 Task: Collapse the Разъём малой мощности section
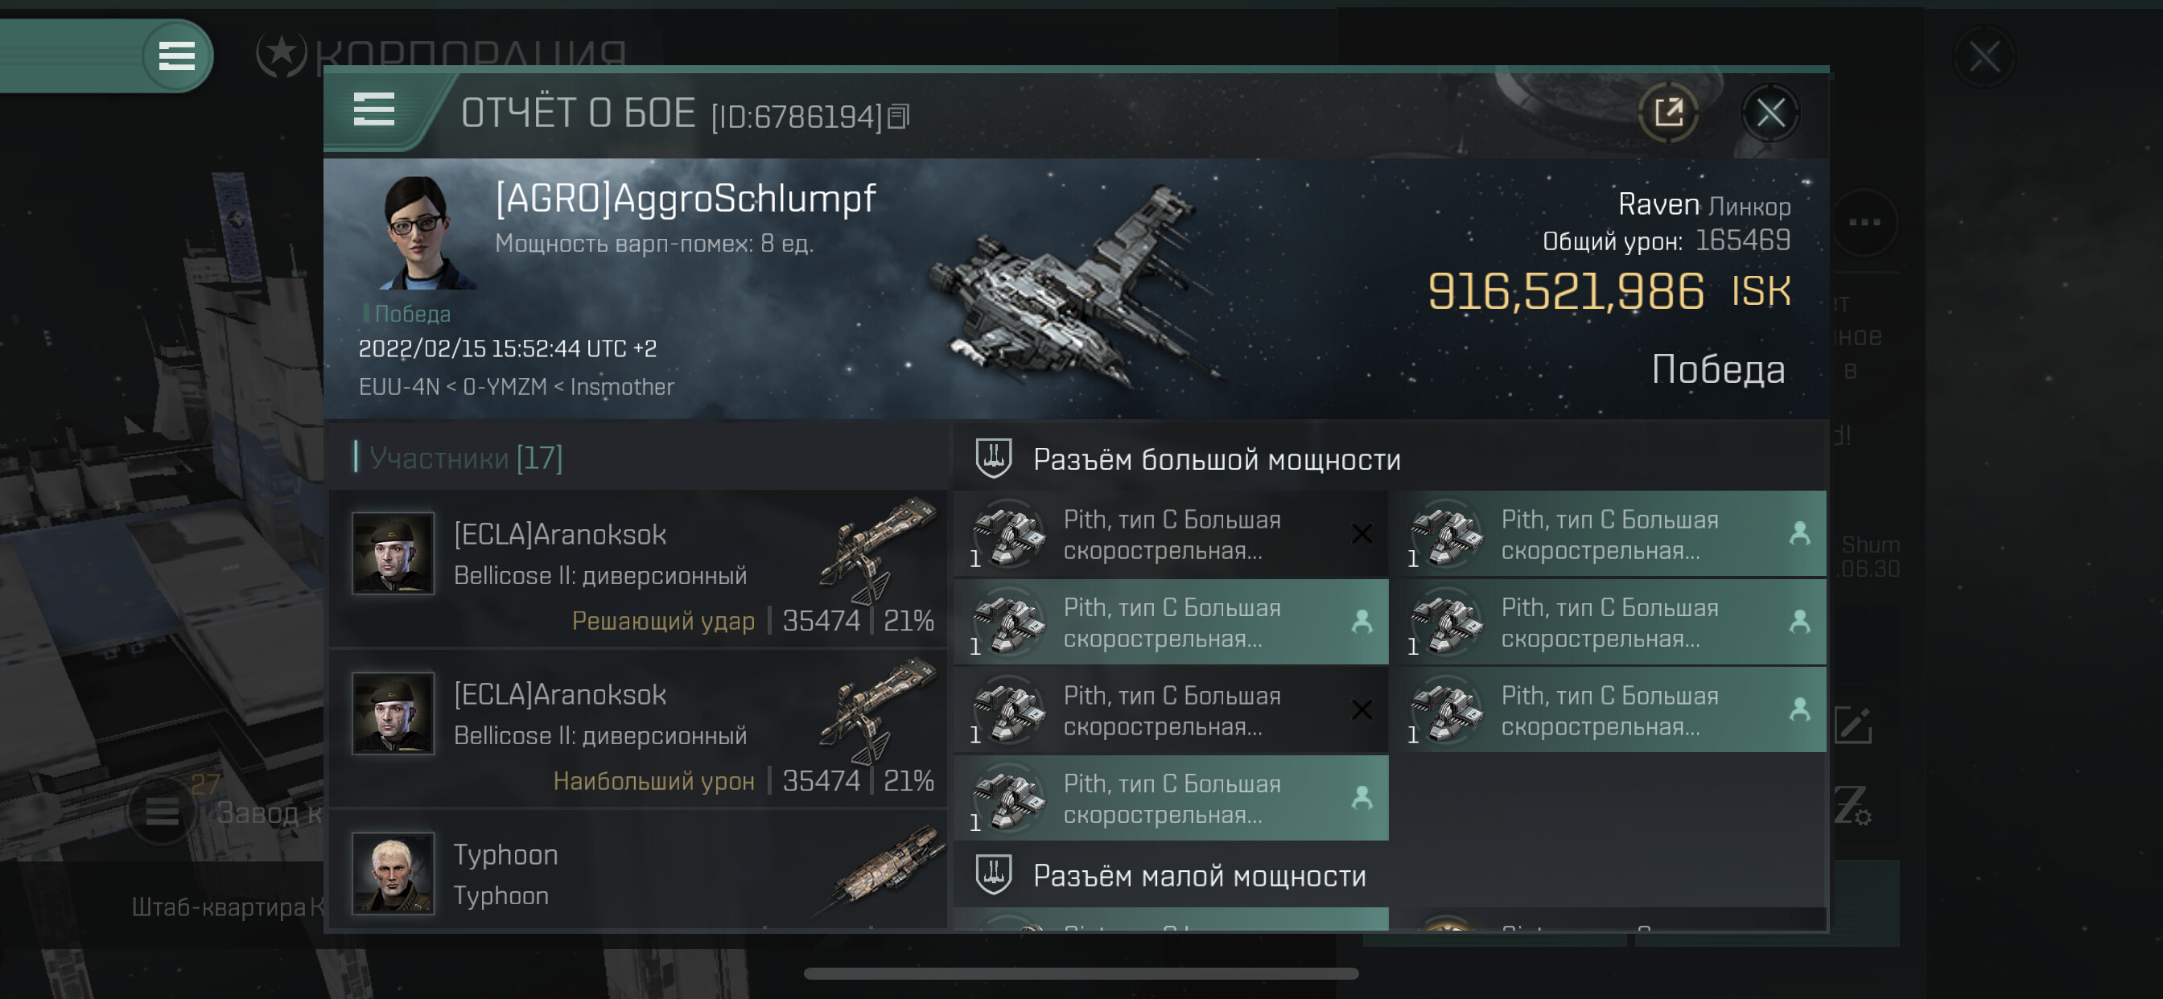1171,876
